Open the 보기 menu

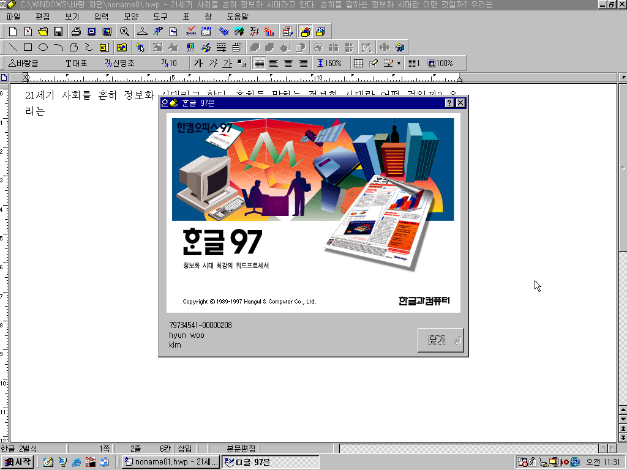click(72, 17)
